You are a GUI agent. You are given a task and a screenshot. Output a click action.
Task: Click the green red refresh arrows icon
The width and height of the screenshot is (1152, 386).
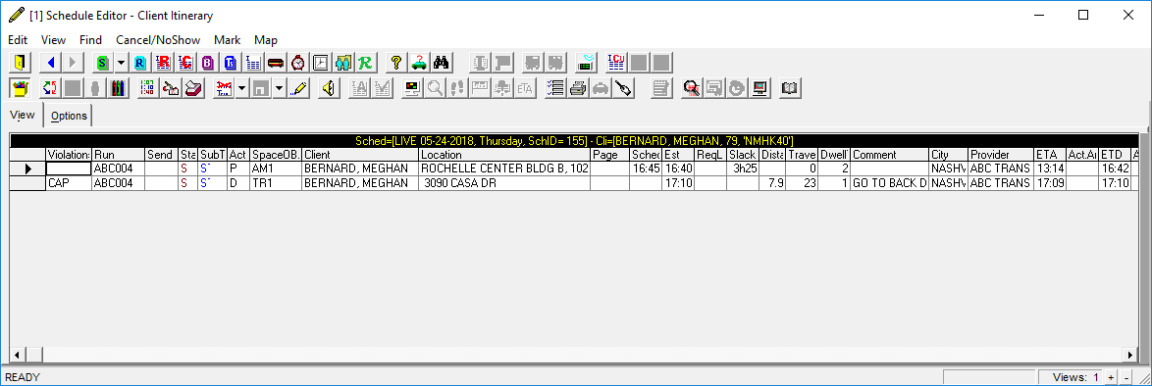pyautogui.click(x=50, y=88)
